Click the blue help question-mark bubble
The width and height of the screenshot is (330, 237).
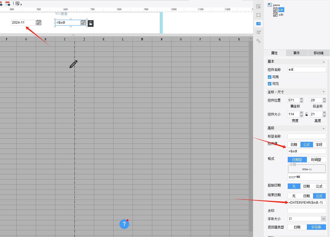click(x=124, y=224)
